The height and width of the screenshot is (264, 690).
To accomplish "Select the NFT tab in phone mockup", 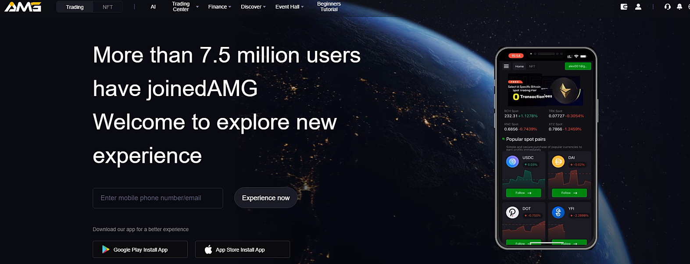I will 532,67.
